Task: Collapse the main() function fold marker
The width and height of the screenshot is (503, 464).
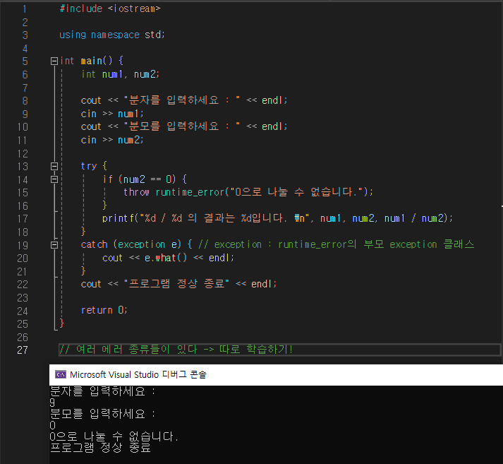Action: tap(54, 61)
